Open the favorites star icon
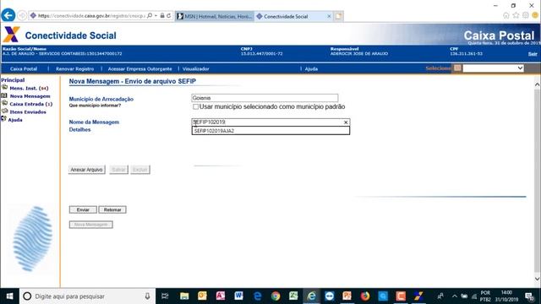Viewport: 541px width, 304px height. (516, 15)
